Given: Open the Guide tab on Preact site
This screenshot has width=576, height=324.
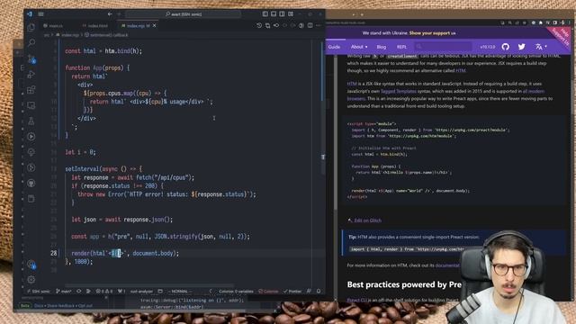Looking at the screenshot, I should (334, 47).
